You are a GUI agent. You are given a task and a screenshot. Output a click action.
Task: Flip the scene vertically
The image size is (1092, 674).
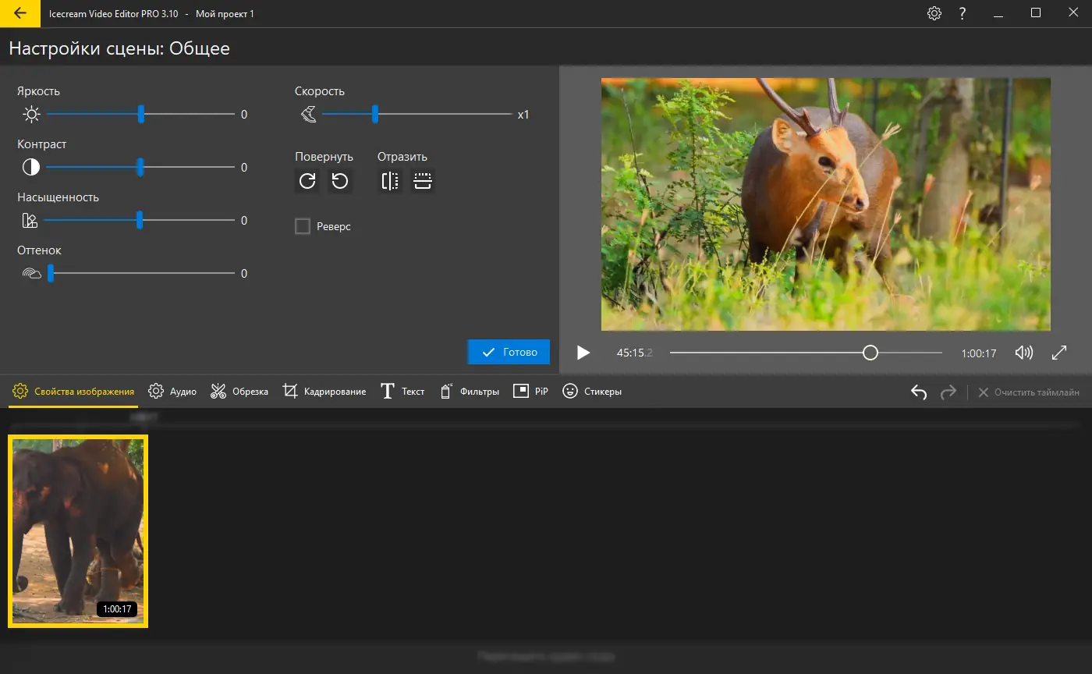[423, 181]
